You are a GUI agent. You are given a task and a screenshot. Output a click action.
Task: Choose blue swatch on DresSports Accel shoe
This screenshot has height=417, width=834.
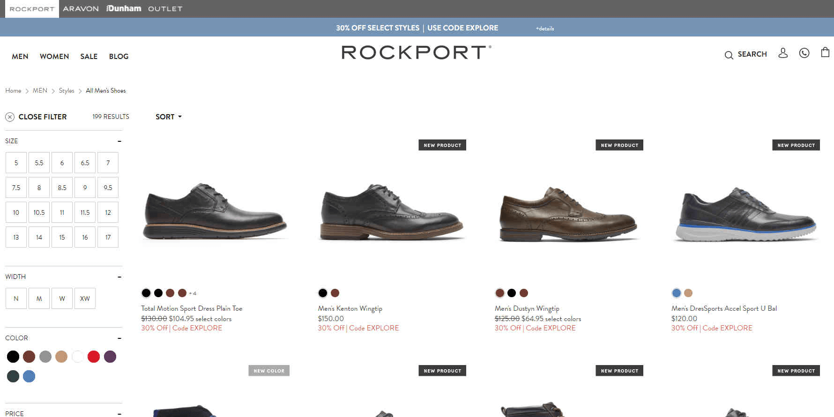click(x=676, y=293)
